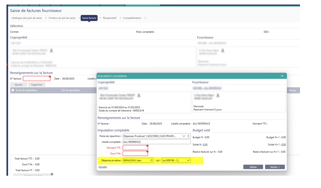Click the person icon in dialog Fournisseur box

tap(218, 95)
